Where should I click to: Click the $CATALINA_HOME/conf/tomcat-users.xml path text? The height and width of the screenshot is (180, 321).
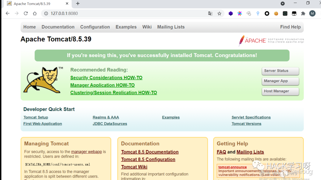(58, 165)
